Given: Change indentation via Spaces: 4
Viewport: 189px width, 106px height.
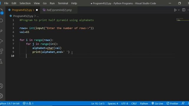Looking at the screenshot, I should tap(113, 103).
